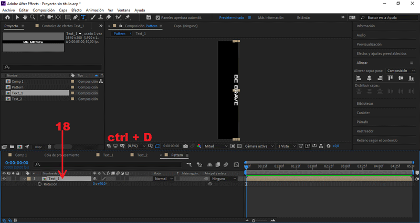The height and width of the screenshot is (223, 420).
Task: Toggle the composition lock icon in viewer tab
Action: point(121,26)
